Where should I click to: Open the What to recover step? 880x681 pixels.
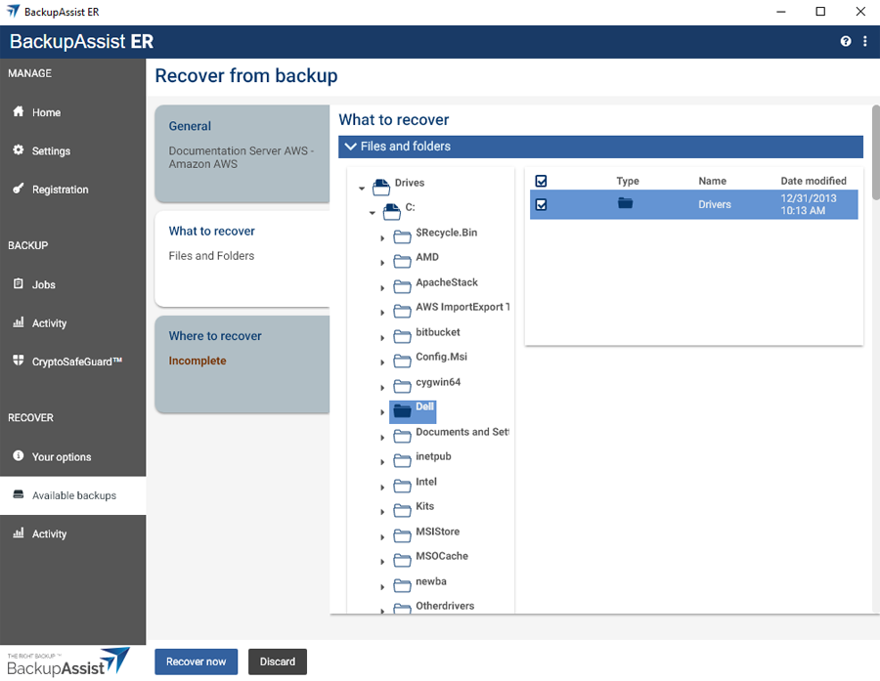[242, 259]
